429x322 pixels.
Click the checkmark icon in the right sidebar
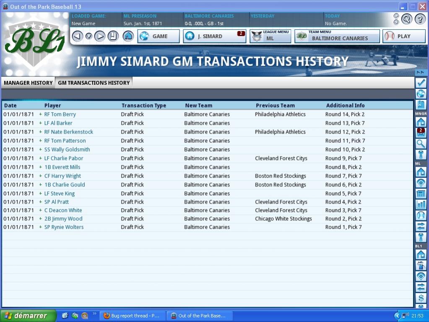click(421, 83)
